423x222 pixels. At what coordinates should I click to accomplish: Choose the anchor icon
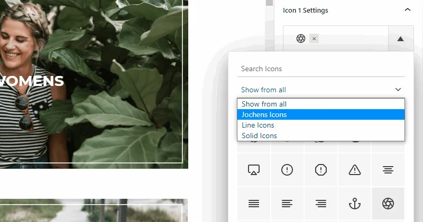[354, 204]
